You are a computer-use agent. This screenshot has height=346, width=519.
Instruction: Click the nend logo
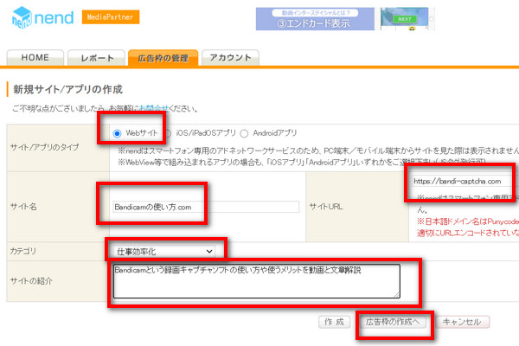point(42,17)
